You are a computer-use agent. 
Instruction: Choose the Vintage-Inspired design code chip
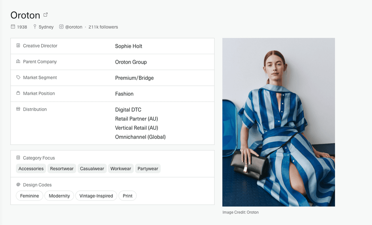[96, 196]
